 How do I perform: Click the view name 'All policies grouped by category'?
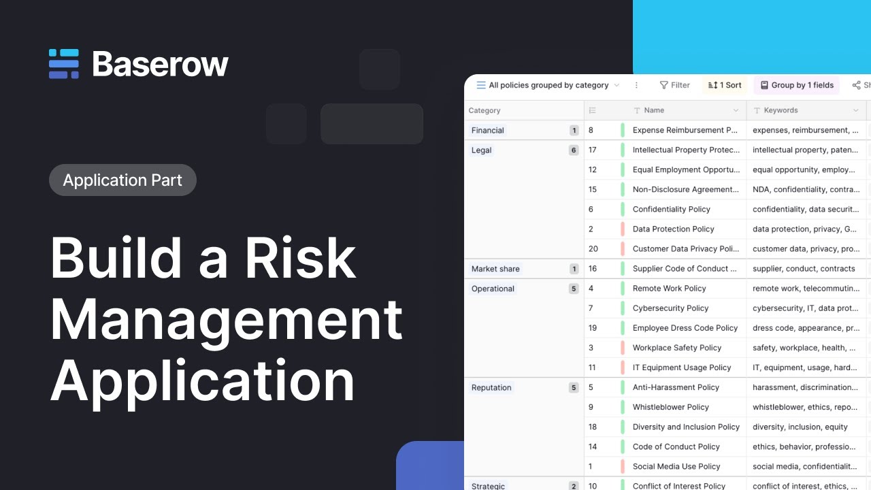548,85
